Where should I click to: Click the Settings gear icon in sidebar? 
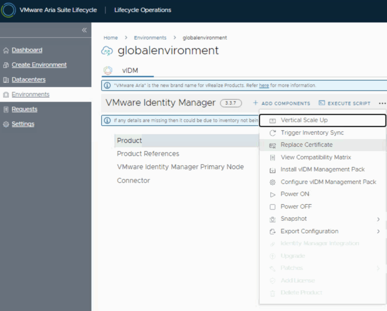tap(6, 124)
